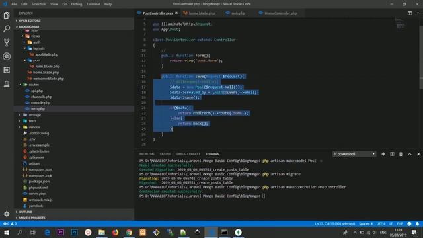The height and width of the screenshot is (238, 423).
Task: Expand the MAVEN PROJECTS section
Action: point(74,218)
